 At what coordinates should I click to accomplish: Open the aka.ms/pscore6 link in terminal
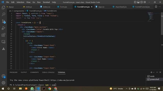62,80
